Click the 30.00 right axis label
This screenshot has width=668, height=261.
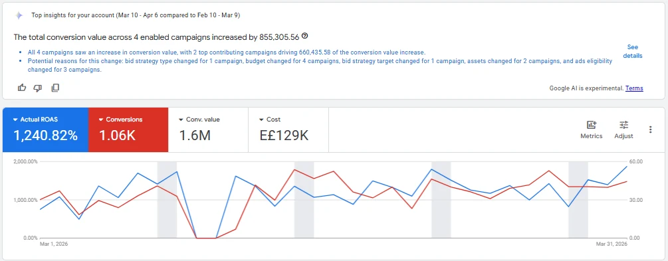(635, 200)
